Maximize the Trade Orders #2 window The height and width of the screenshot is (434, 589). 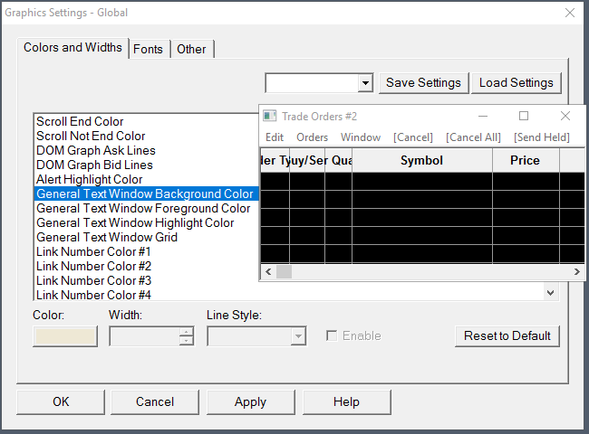pyautogui.click(x=524, y=116)
